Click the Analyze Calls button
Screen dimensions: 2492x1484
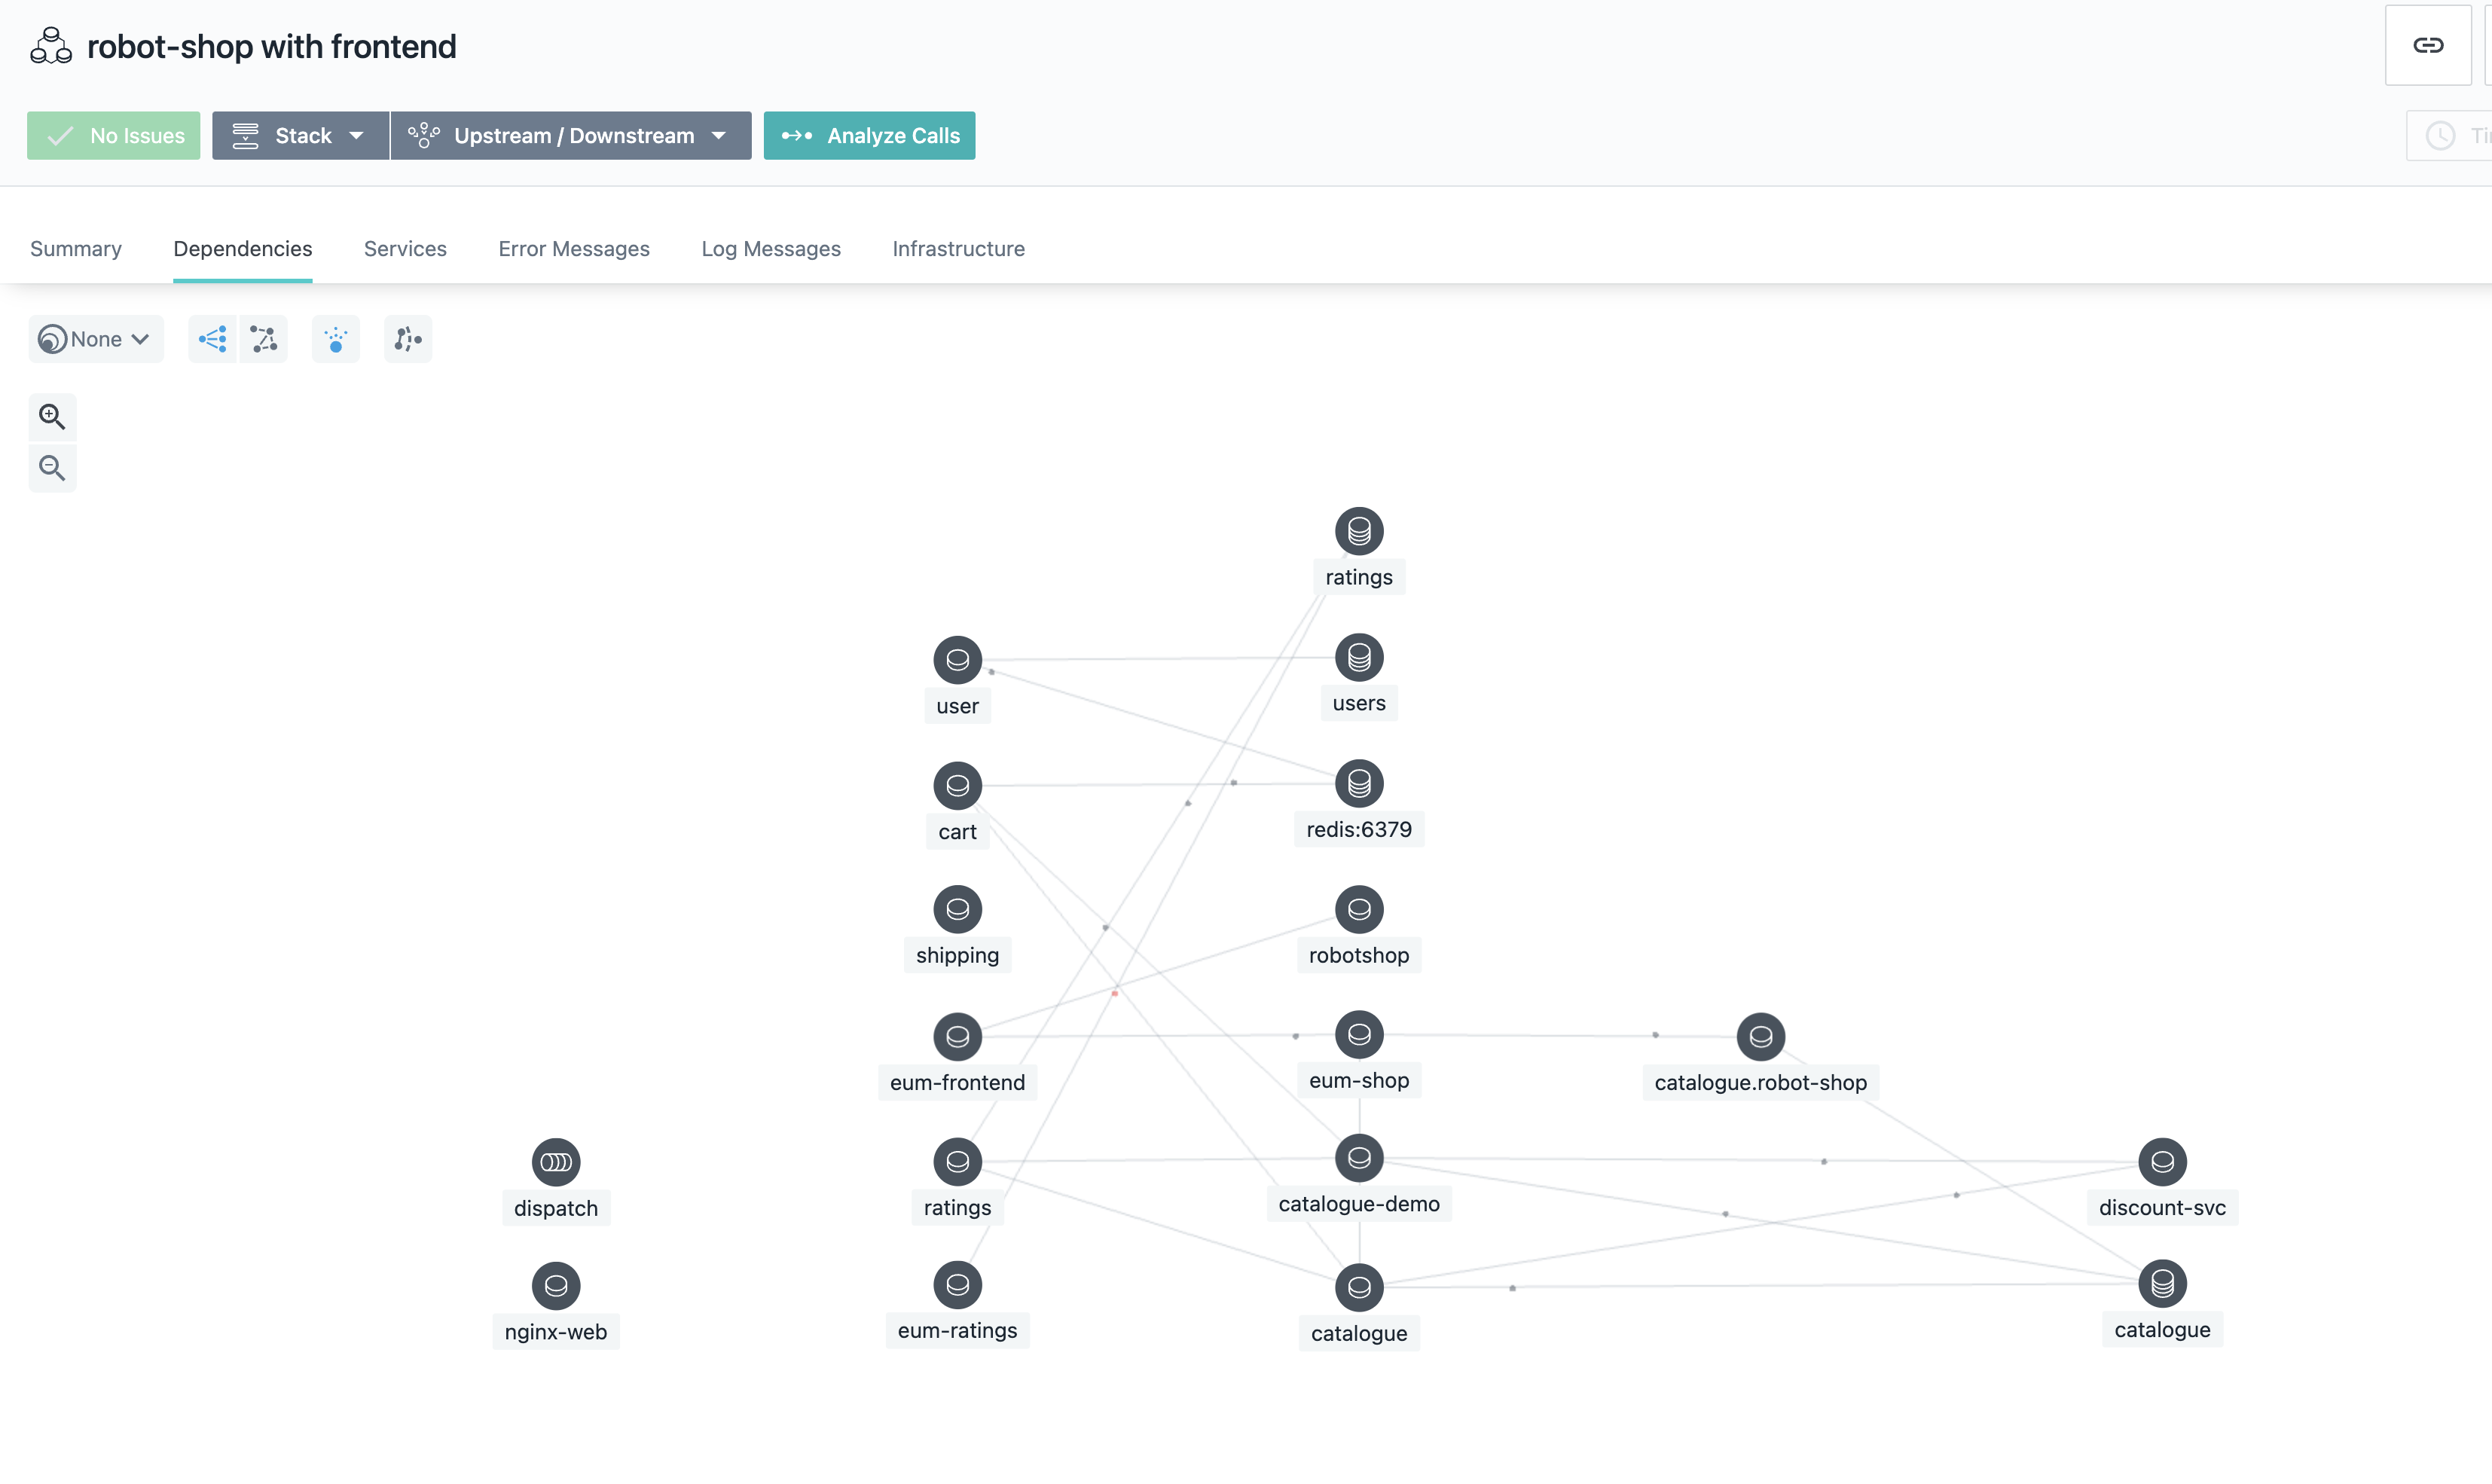tap(869, 135)
